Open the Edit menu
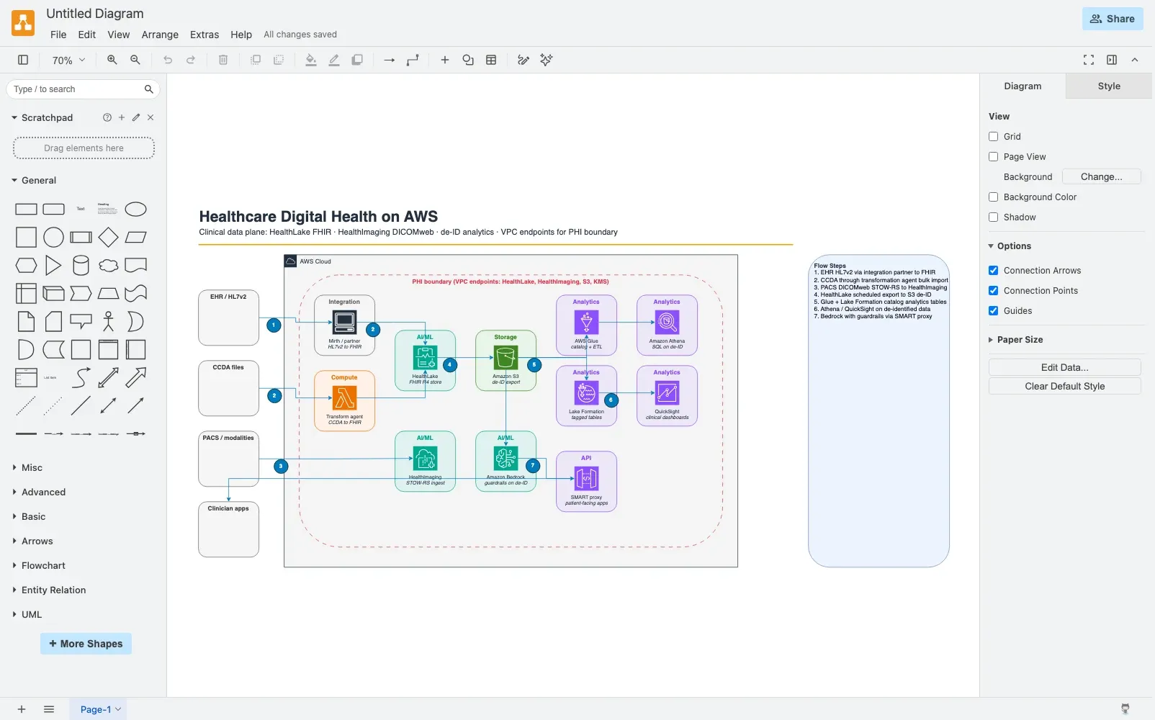 [87, 35]
